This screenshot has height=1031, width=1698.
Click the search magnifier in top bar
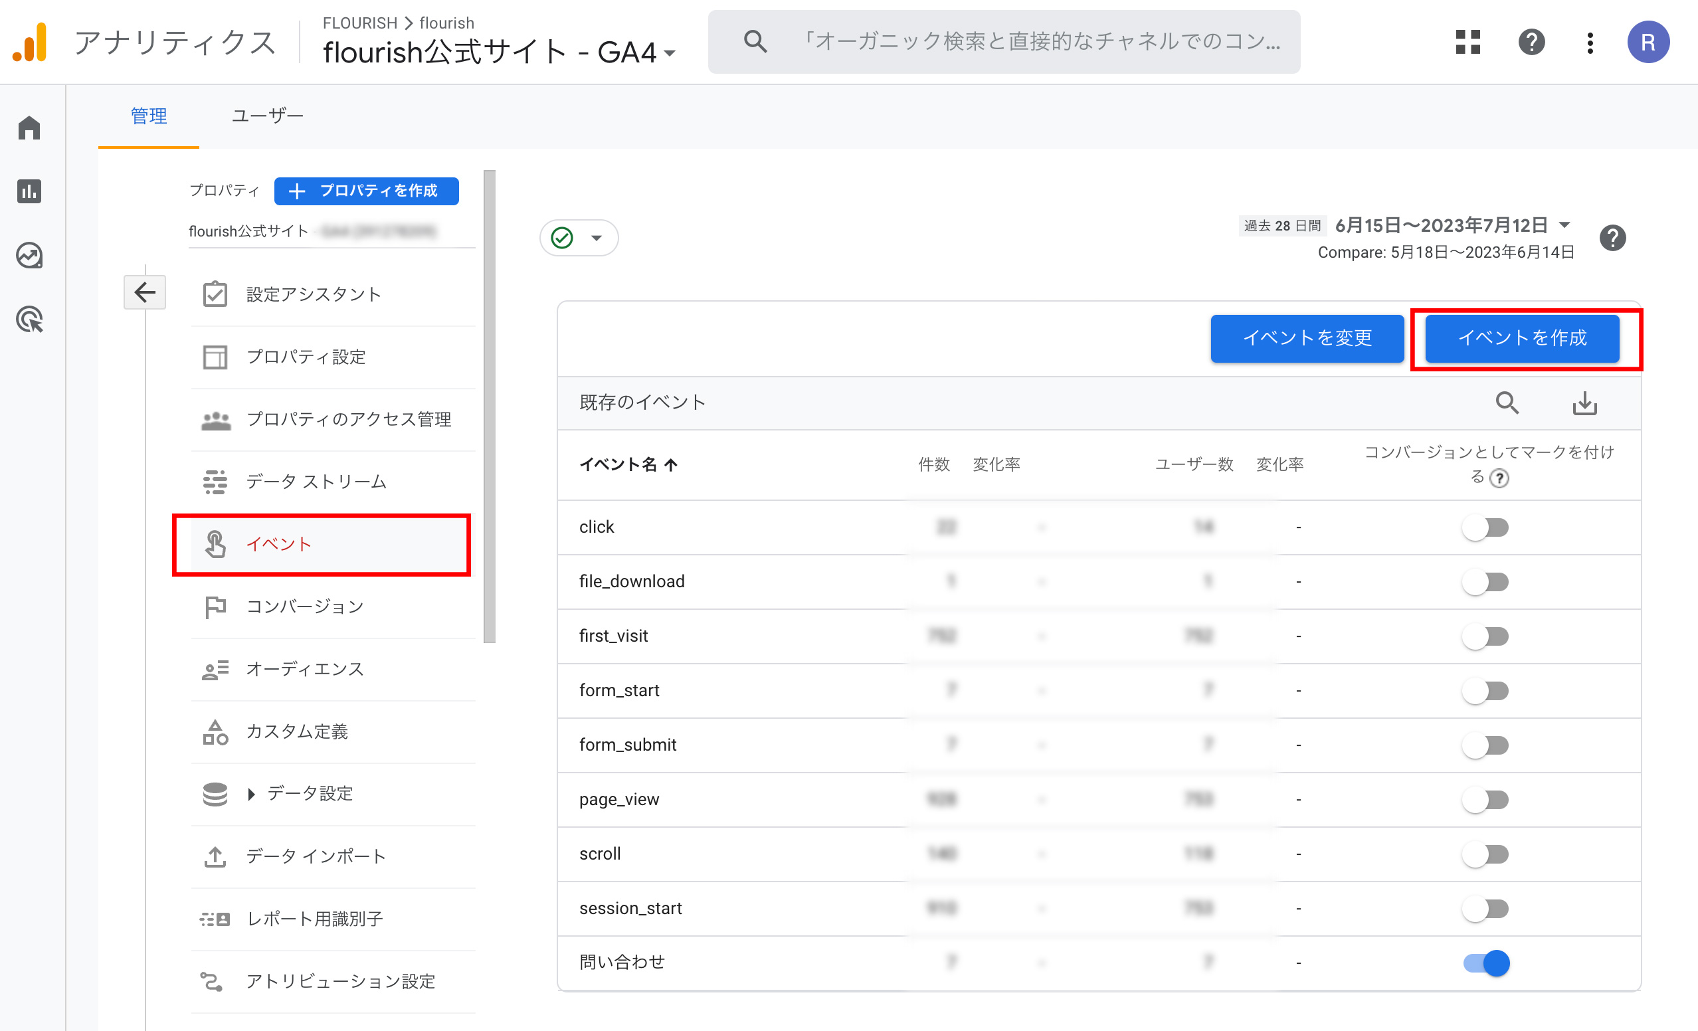755,41
